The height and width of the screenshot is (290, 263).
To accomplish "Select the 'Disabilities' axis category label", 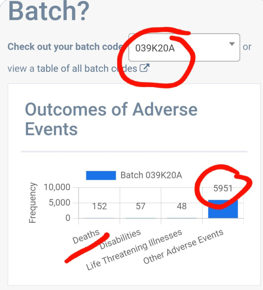I will click(120, 239).
